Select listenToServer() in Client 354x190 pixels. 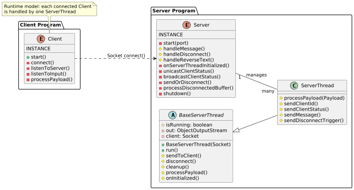51,68
